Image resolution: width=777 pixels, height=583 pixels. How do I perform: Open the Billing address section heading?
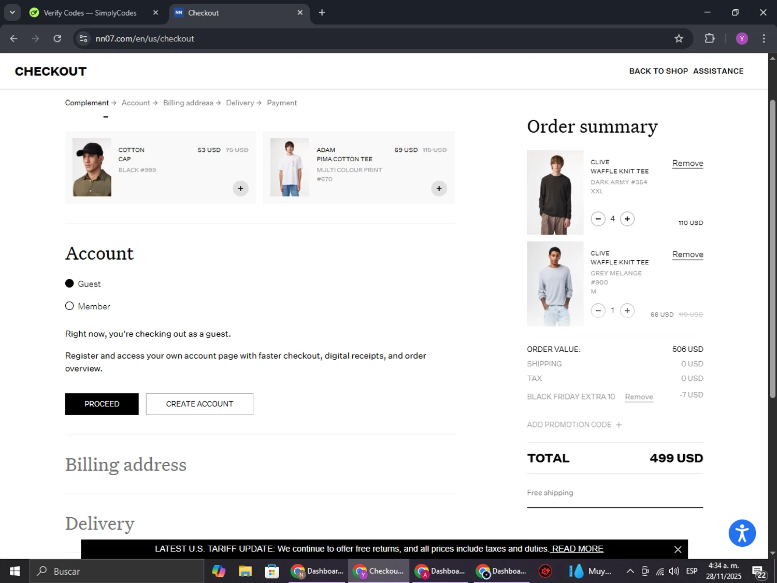(125, 465)
